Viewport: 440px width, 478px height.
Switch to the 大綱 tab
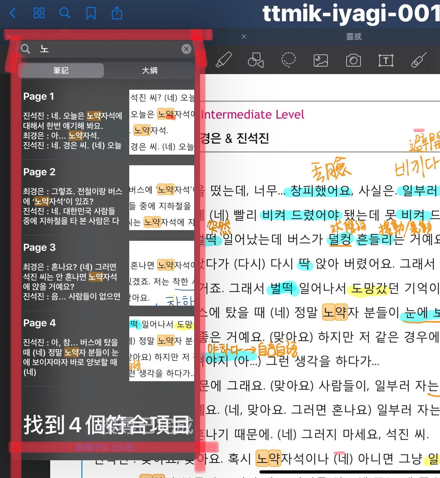[149, 70]
